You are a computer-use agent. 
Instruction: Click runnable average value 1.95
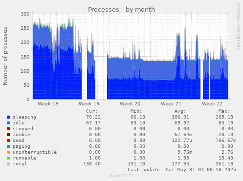[x=183, y=158]
